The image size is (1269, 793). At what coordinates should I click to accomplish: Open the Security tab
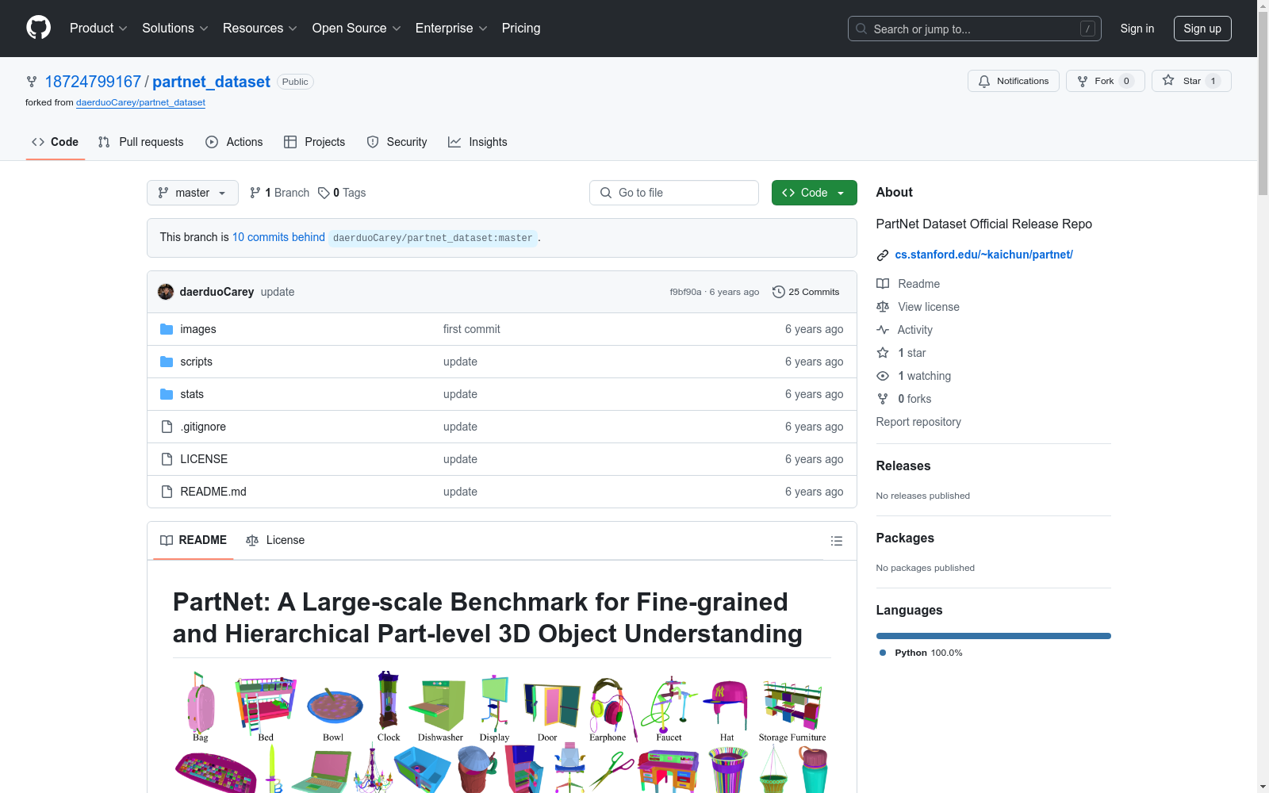pyautogui.click(x=397, y=142)
